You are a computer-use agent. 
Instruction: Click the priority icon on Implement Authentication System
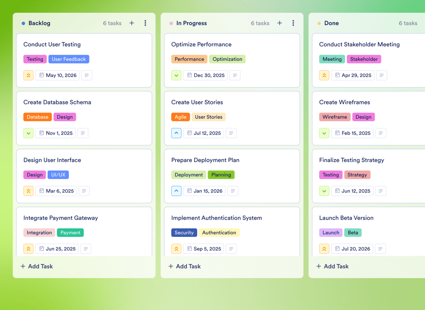(176, 249)
